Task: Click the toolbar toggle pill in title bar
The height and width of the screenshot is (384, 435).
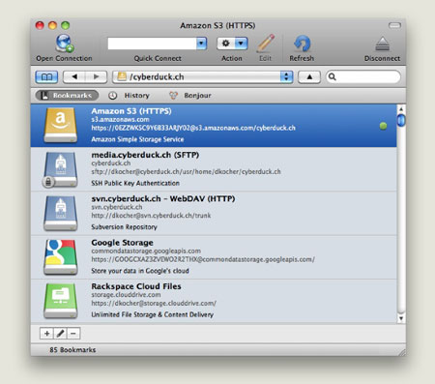Action: point(394,25)
